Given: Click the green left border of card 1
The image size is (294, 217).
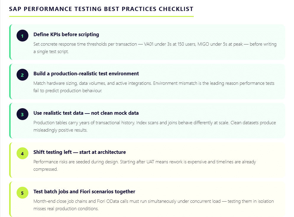Looking at the screenshot, I should click(10, 42).
